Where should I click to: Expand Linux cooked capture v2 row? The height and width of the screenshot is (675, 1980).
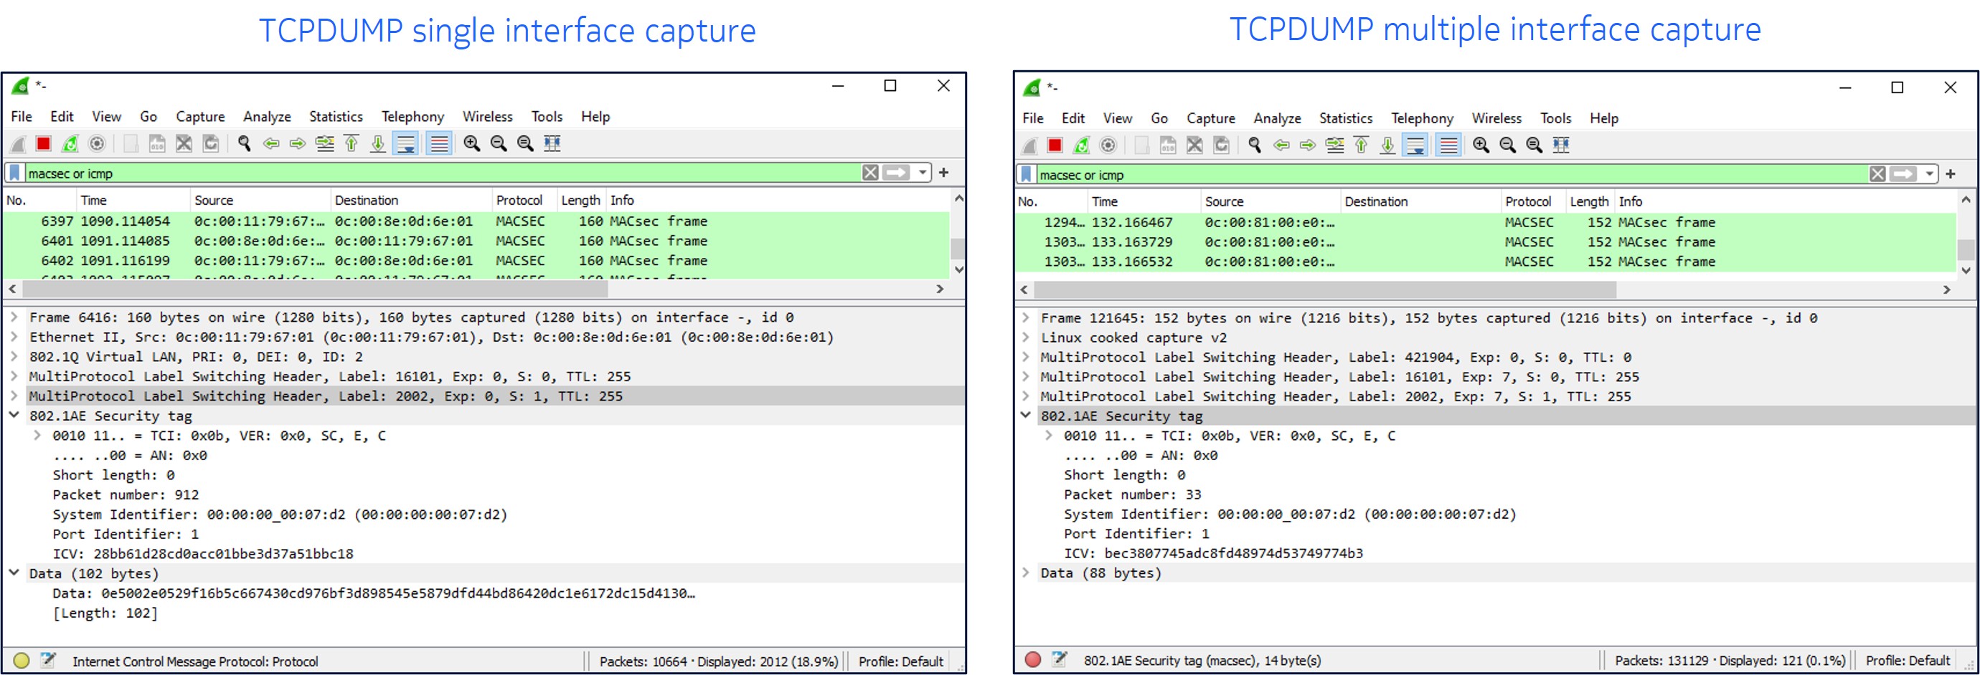1025,337
